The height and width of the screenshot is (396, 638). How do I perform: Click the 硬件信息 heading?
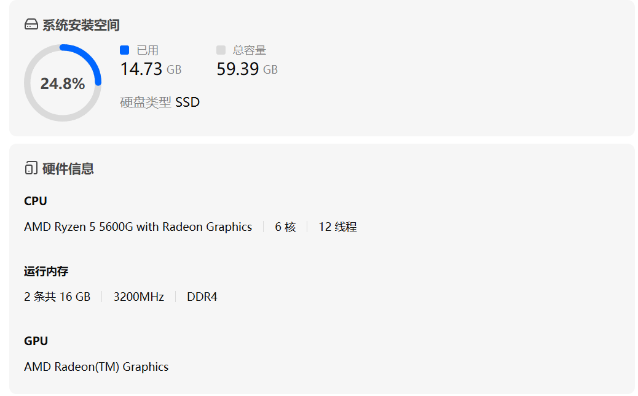pyautogui.click(x=68, y=168)
